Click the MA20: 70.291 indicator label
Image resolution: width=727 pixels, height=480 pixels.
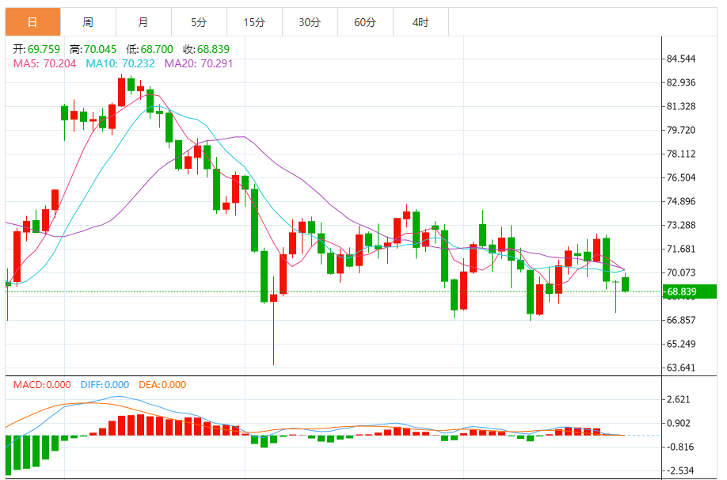(x=199, y=63)
